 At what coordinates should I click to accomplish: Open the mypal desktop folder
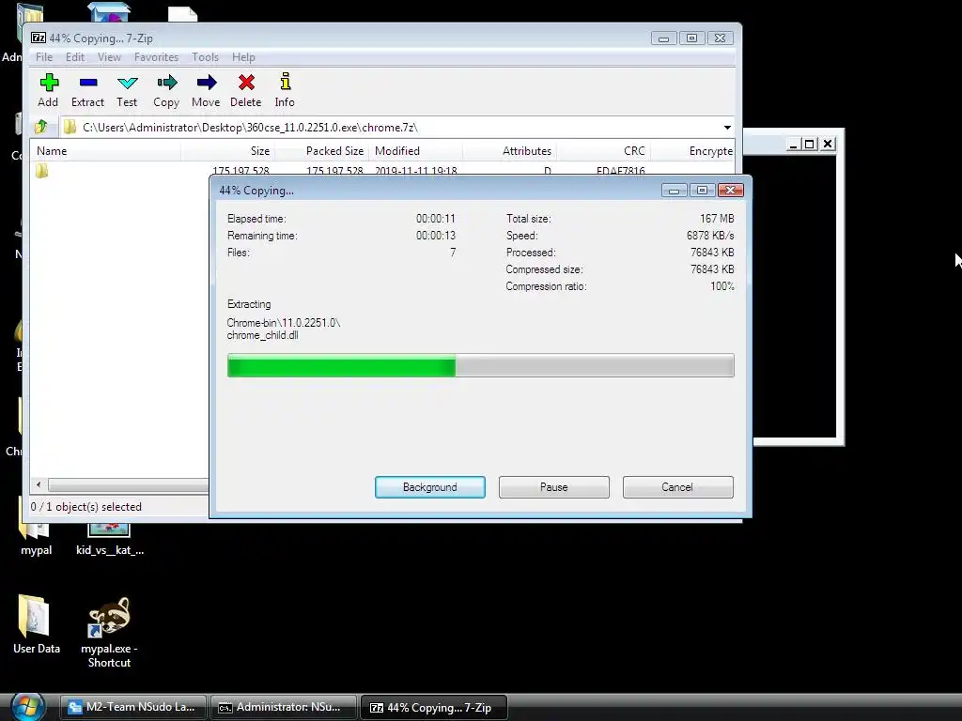[37, 538]
